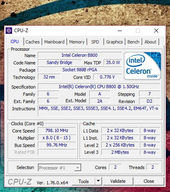Open the About tab
Image resolution: width=170 pixels, height=192 pixels.
150,42
